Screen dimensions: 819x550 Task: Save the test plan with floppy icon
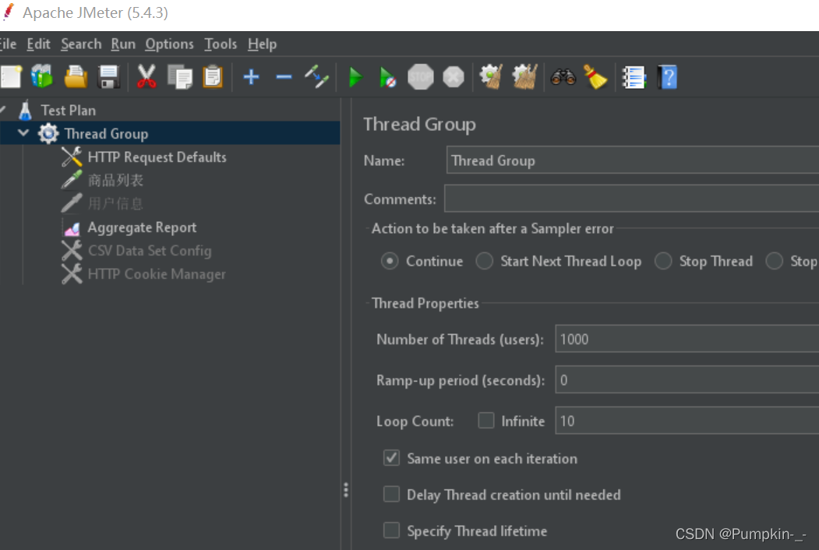[x=108, y=77]
